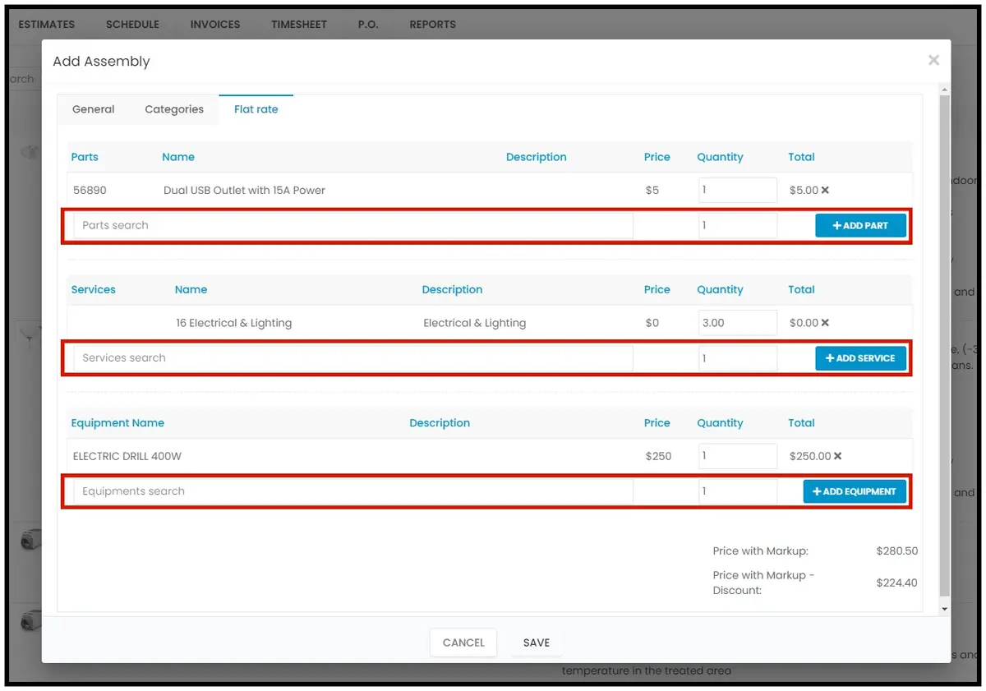Viewport: 986px width, 691px height.
Task: Cancel the Add Assembly dialog
Action: (463, 643)
